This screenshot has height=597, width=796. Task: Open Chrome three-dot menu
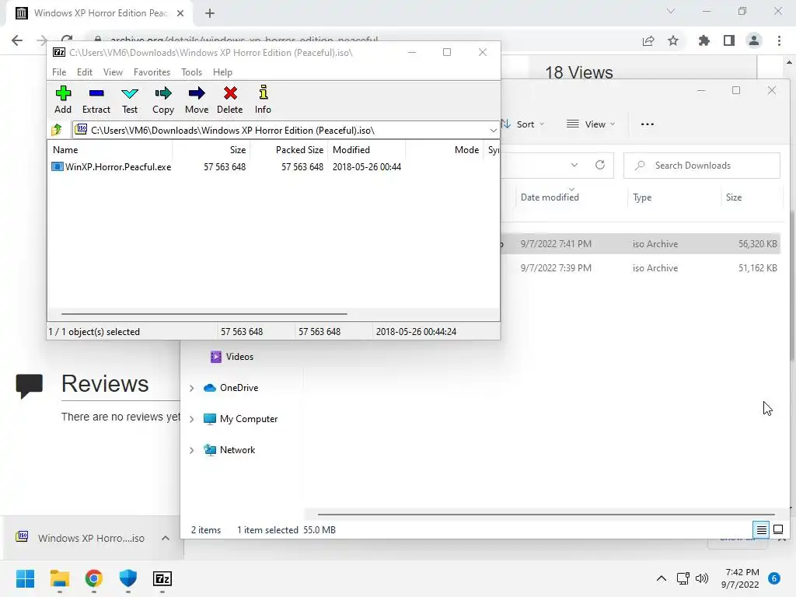click(779, 40)
